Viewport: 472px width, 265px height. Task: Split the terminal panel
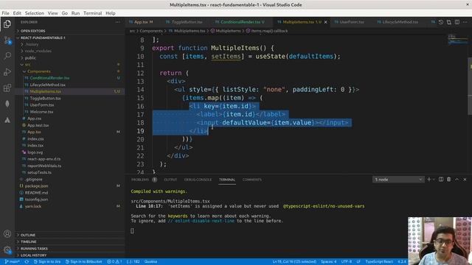pos(441,180)
